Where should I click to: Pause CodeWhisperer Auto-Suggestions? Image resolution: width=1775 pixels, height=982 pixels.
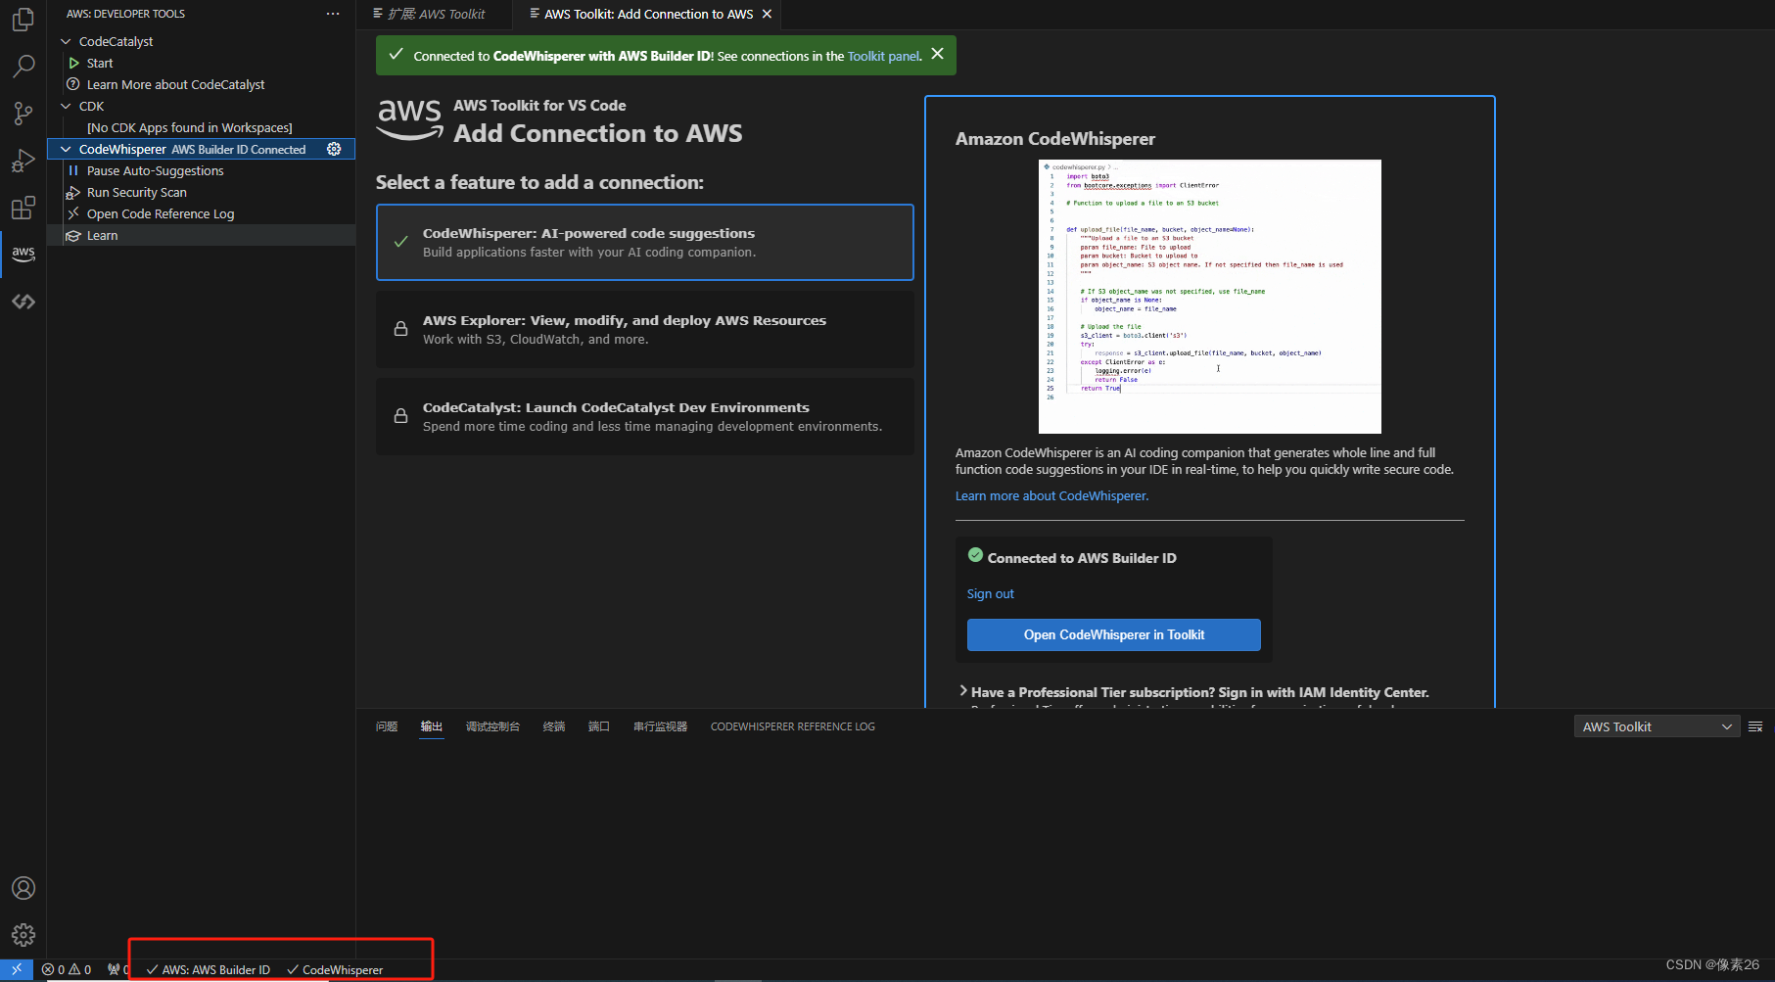click(155, 170)
